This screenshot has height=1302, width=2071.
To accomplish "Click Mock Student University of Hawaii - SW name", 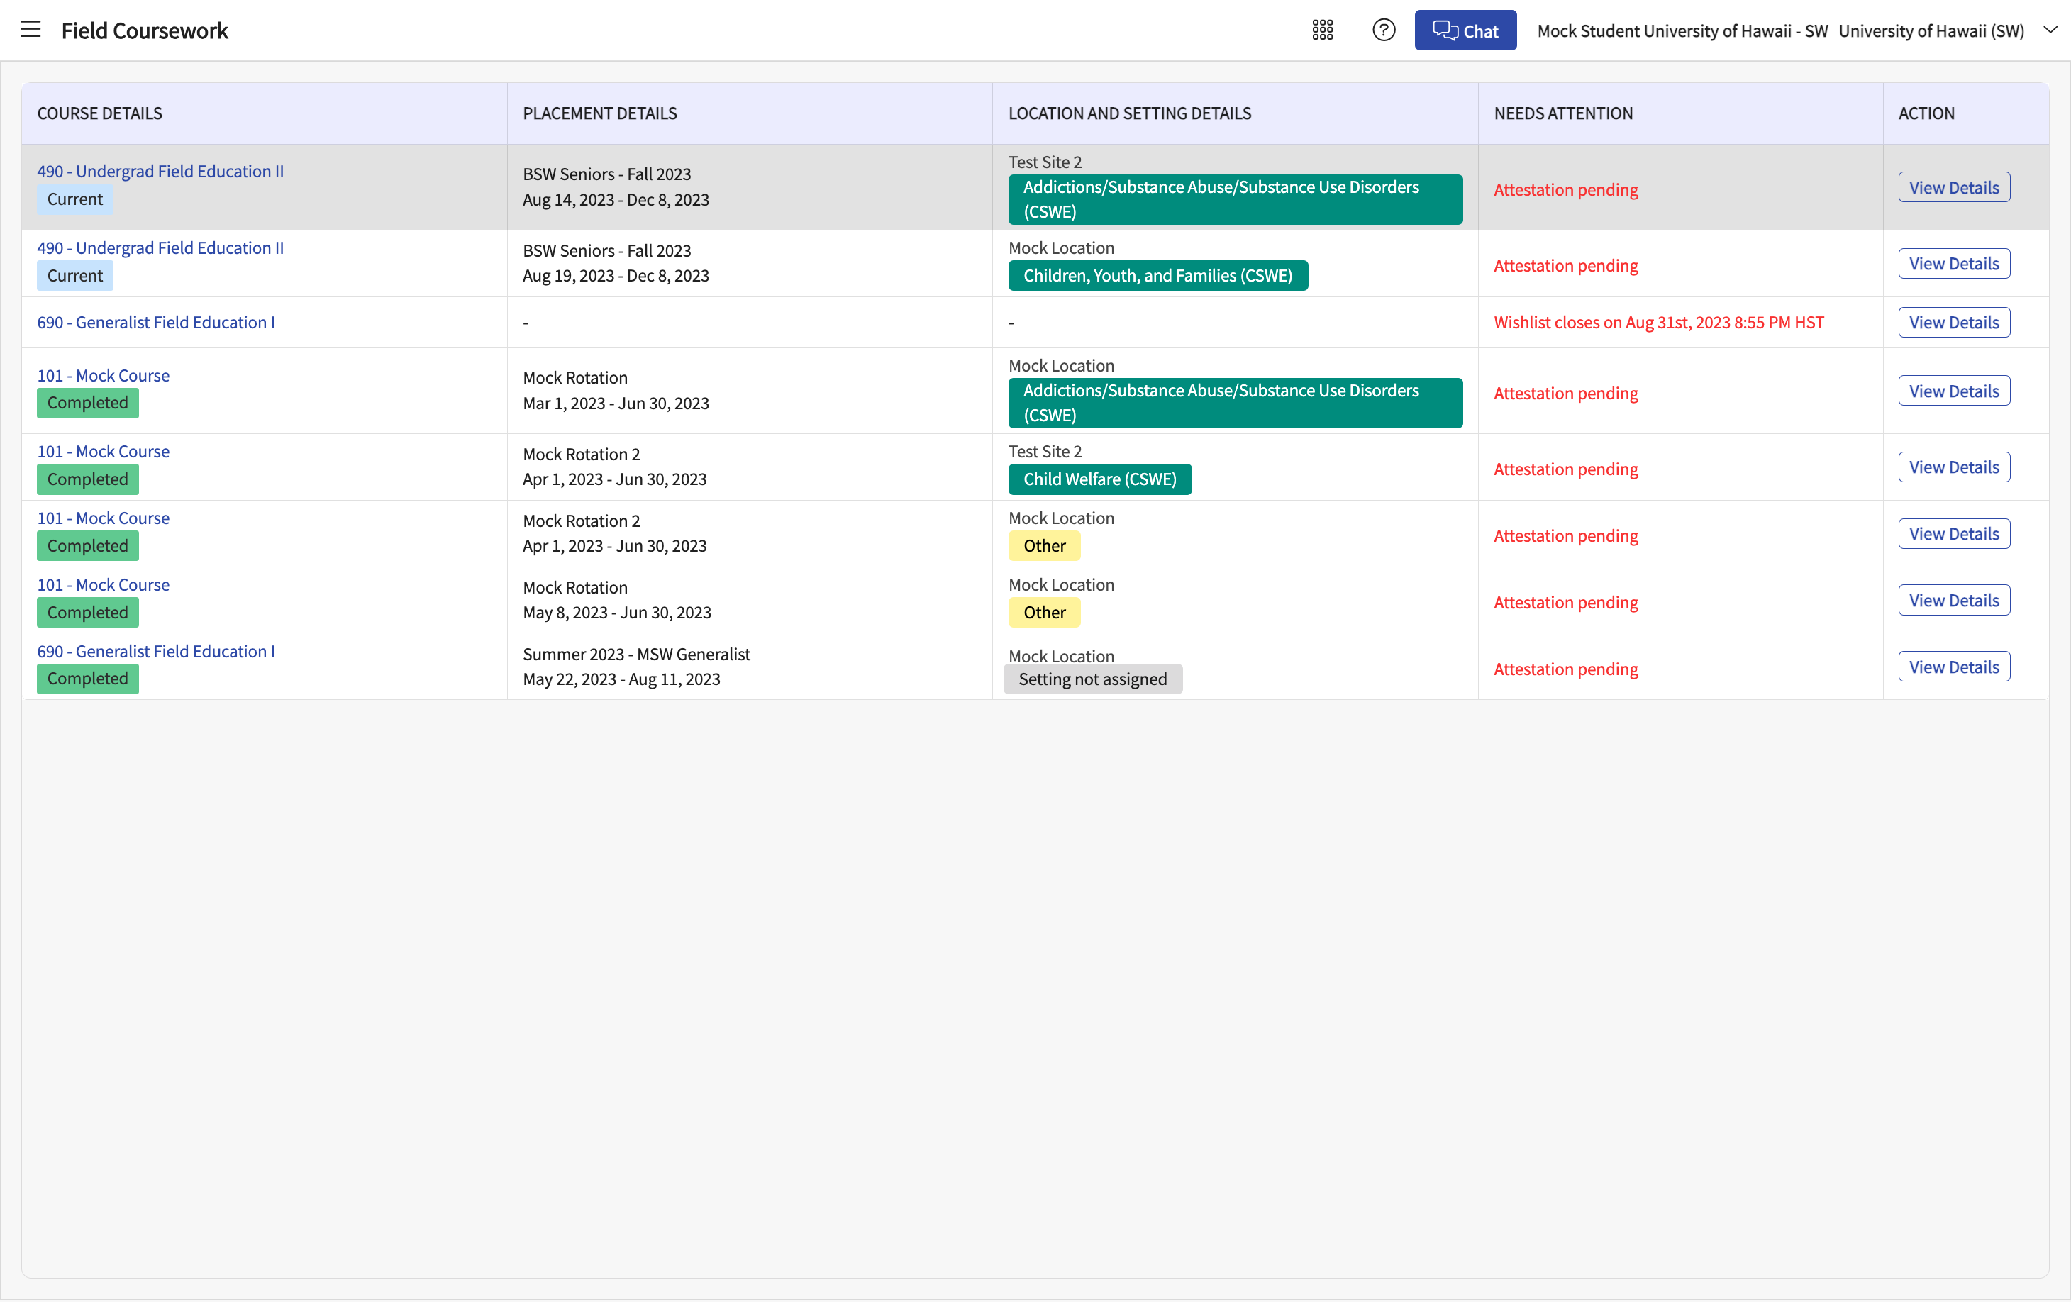I will pyautogui.click(x=1682, y=31).
